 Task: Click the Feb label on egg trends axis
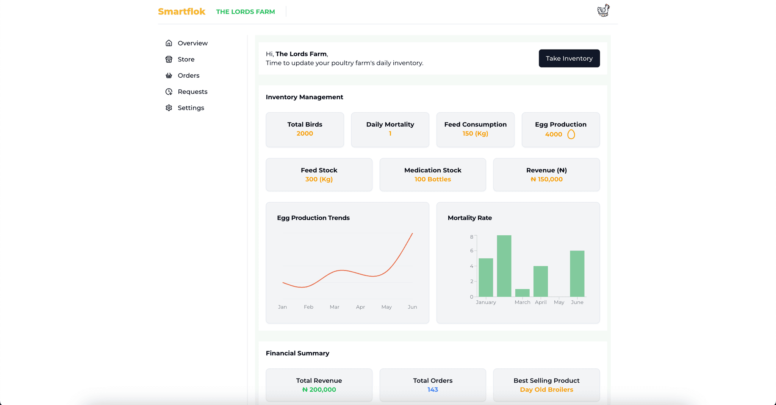[x=308, y=307]
